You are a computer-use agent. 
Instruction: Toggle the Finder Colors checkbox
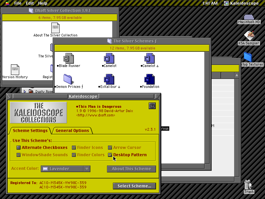coord(74,155)
